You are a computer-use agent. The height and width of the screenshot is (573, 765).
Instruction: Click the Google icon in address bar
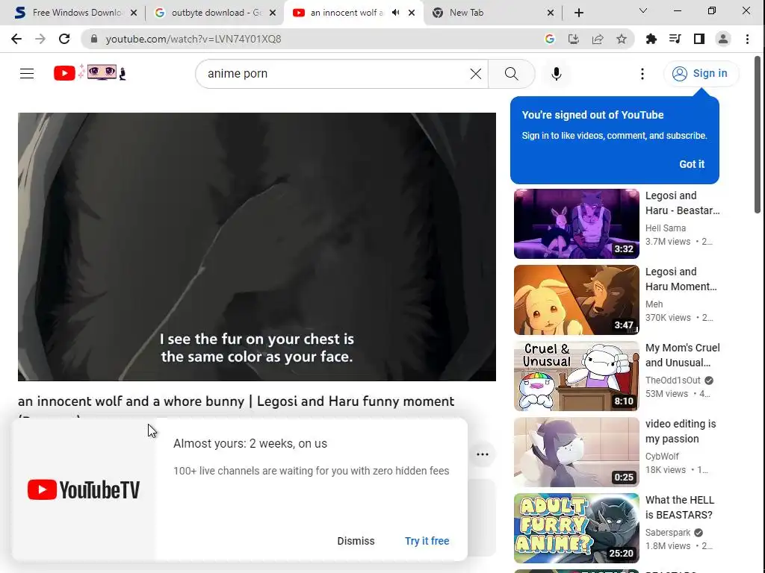(x=549, y=39)
